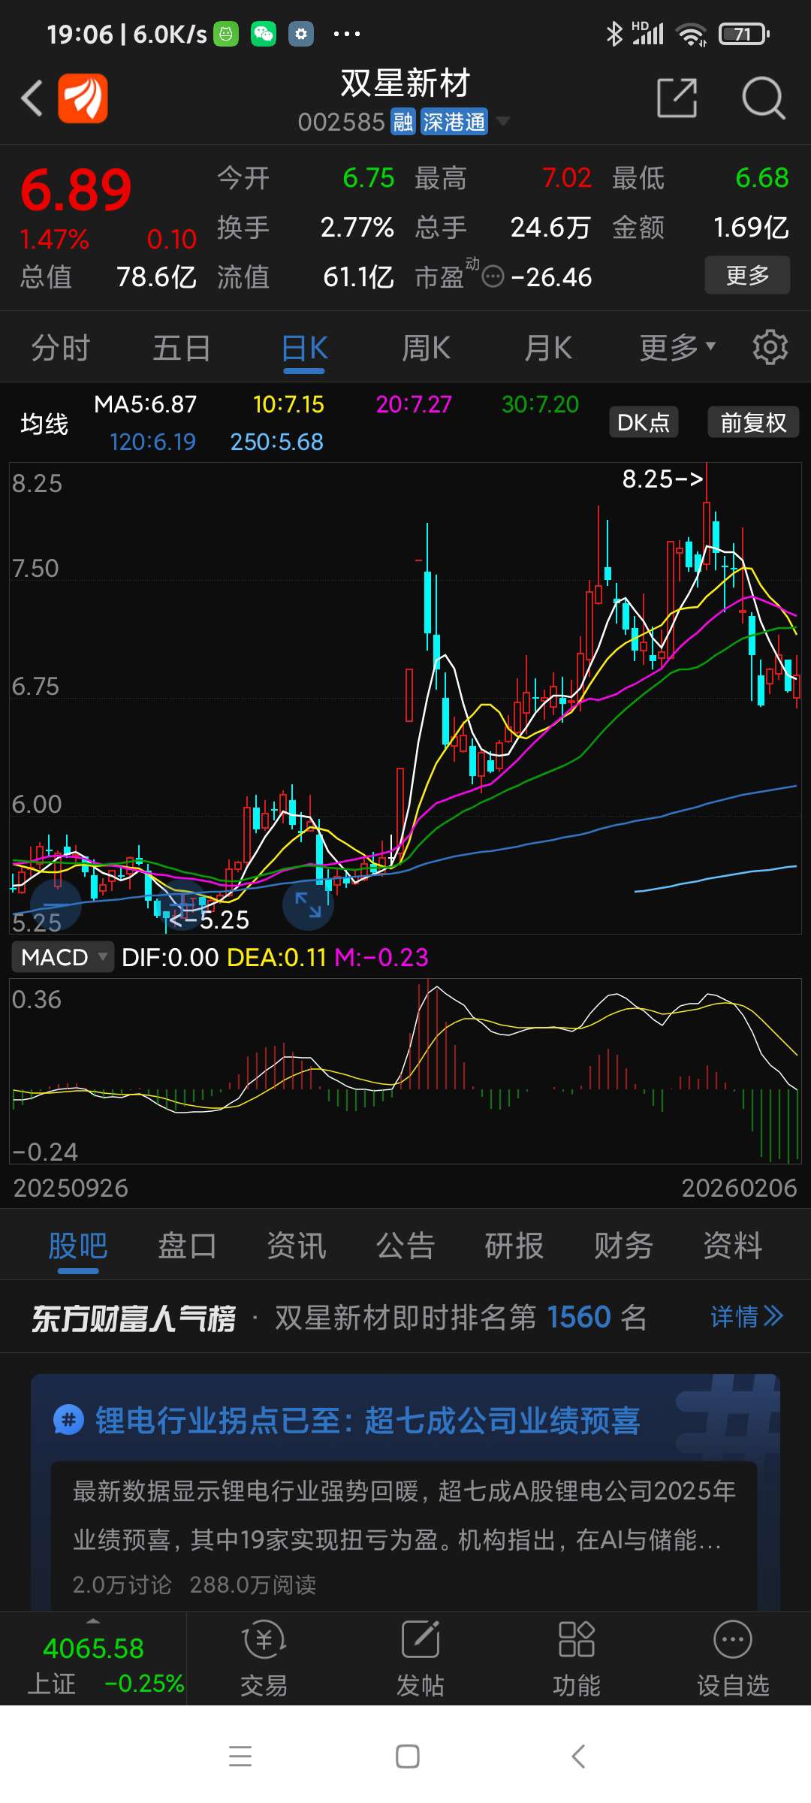Select the 周K chart tab
The image size is (811, 1803).
point(426,349)
